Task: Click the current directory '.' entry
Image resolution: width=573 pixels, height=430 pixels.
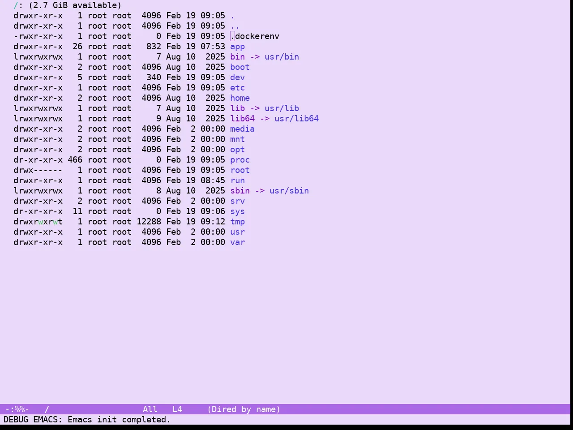Action: point(232,16)
